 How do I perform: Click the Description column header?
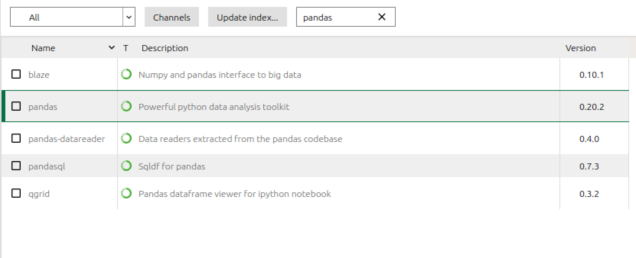click(x=165, y=48)
